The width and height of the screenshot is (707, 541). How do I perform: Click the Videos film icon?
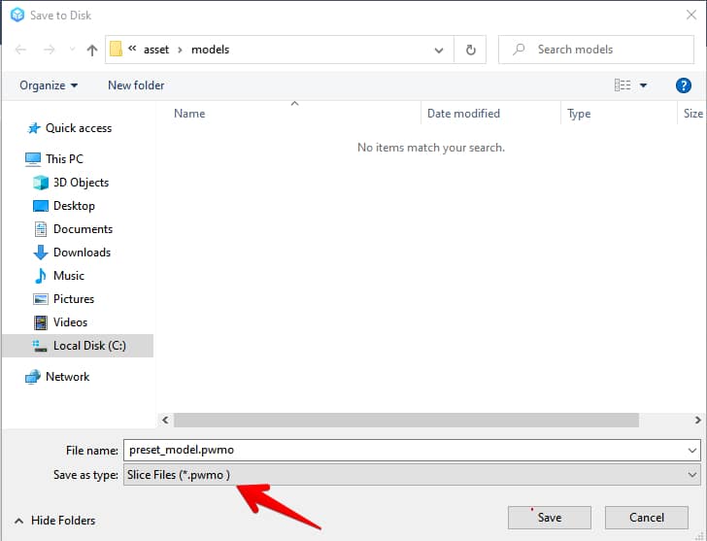tap(41, 322)
